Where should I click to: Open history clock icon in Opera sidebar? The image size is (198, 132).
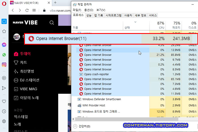click(4, 111)
